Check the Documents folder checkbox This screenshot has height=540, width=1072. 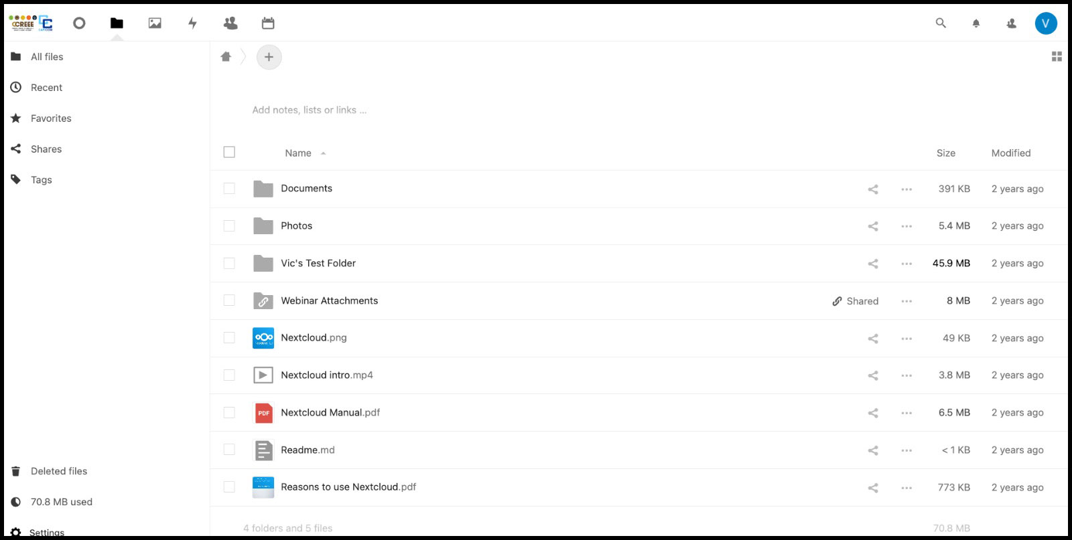229,189
